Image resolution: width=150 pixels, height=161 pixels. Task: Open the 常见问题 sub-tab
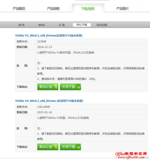(x=102, y=25)
